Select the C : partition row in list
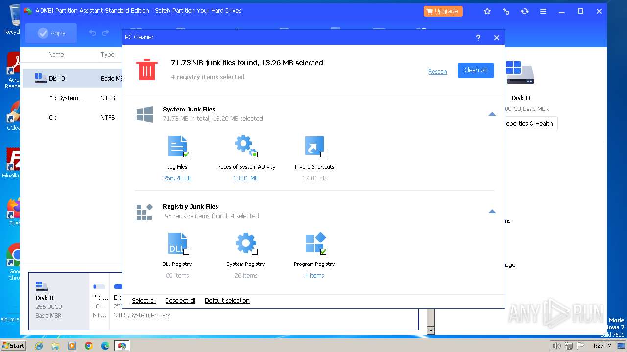 click(x=72, y=117)
